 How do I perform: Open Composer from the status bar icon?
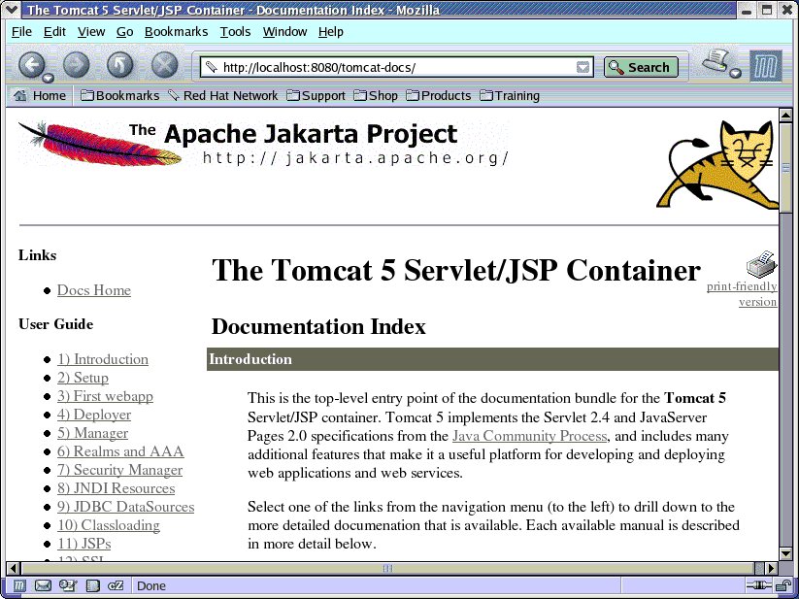pyautogui.click(x=68, y=585)
